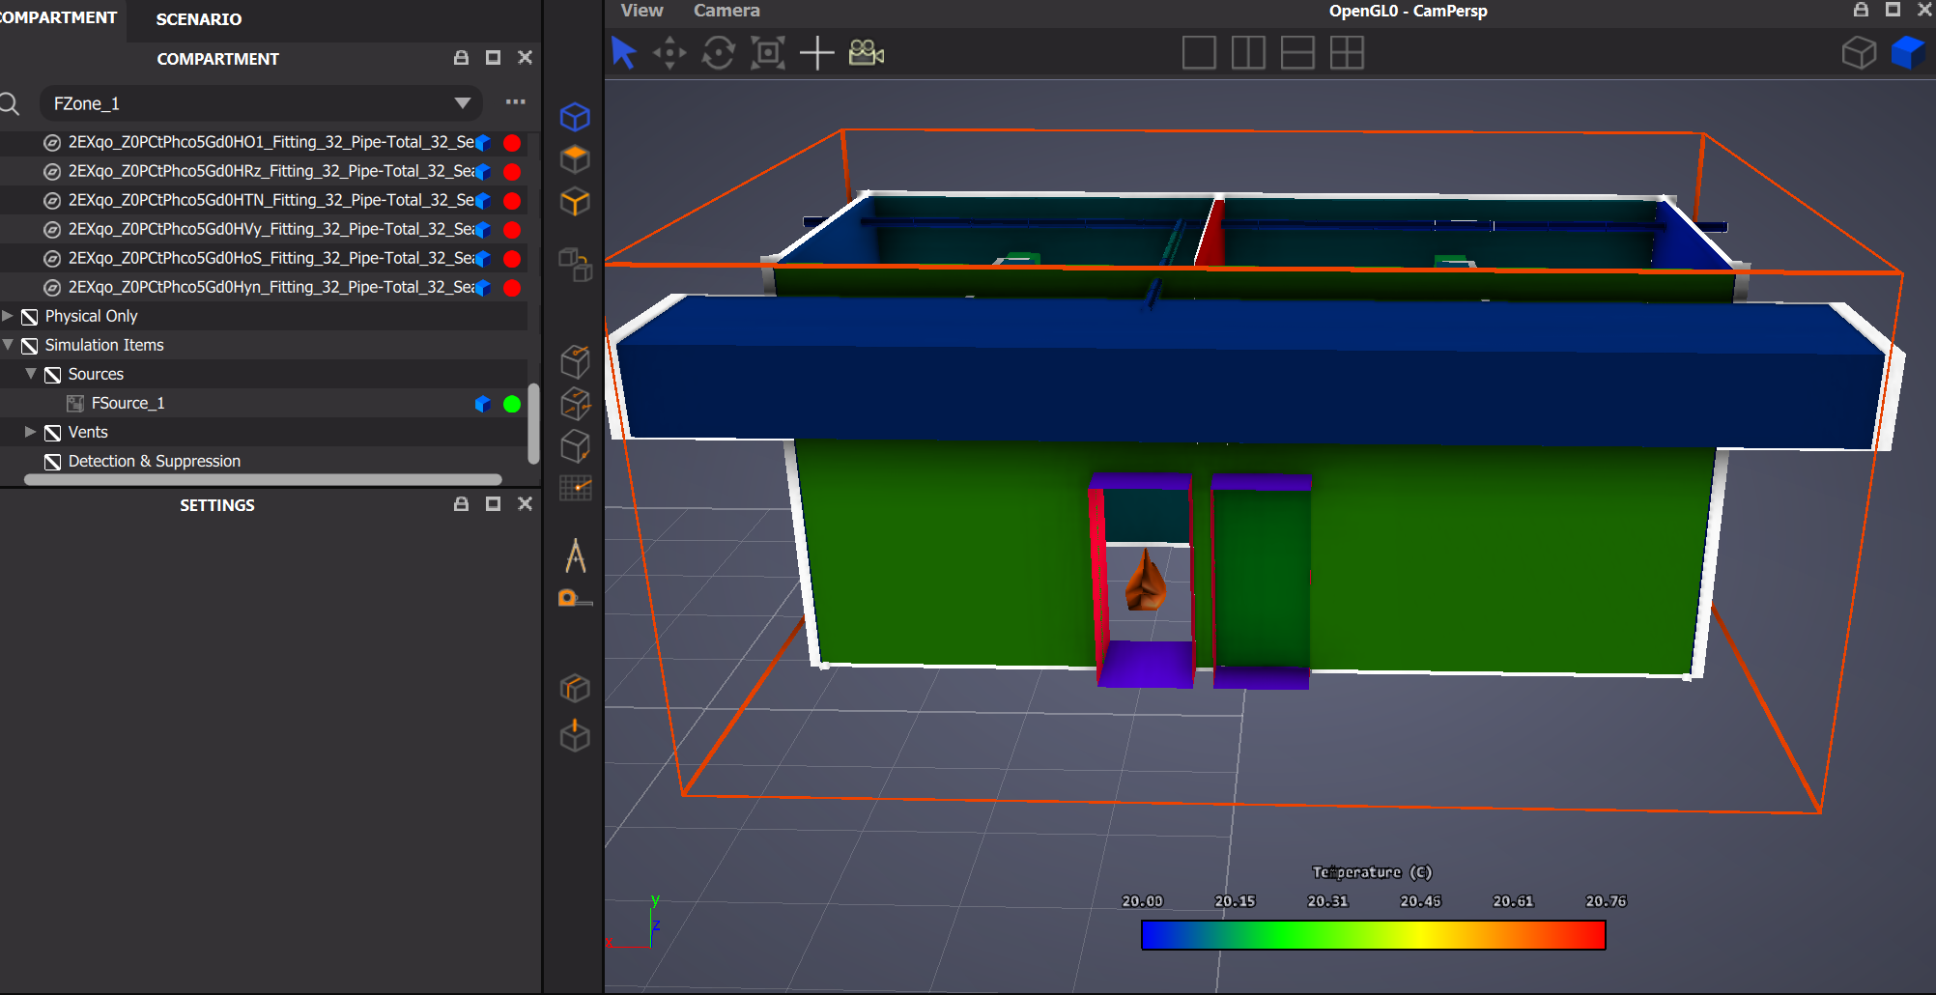This screenshot has height=995, width=1936.
Task: Click the temperature color scale bar
Action: [x=1373, y=935]
